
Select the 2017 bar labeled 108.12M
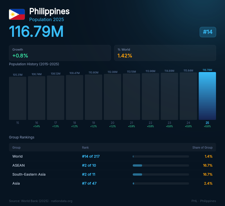(55, 98)
